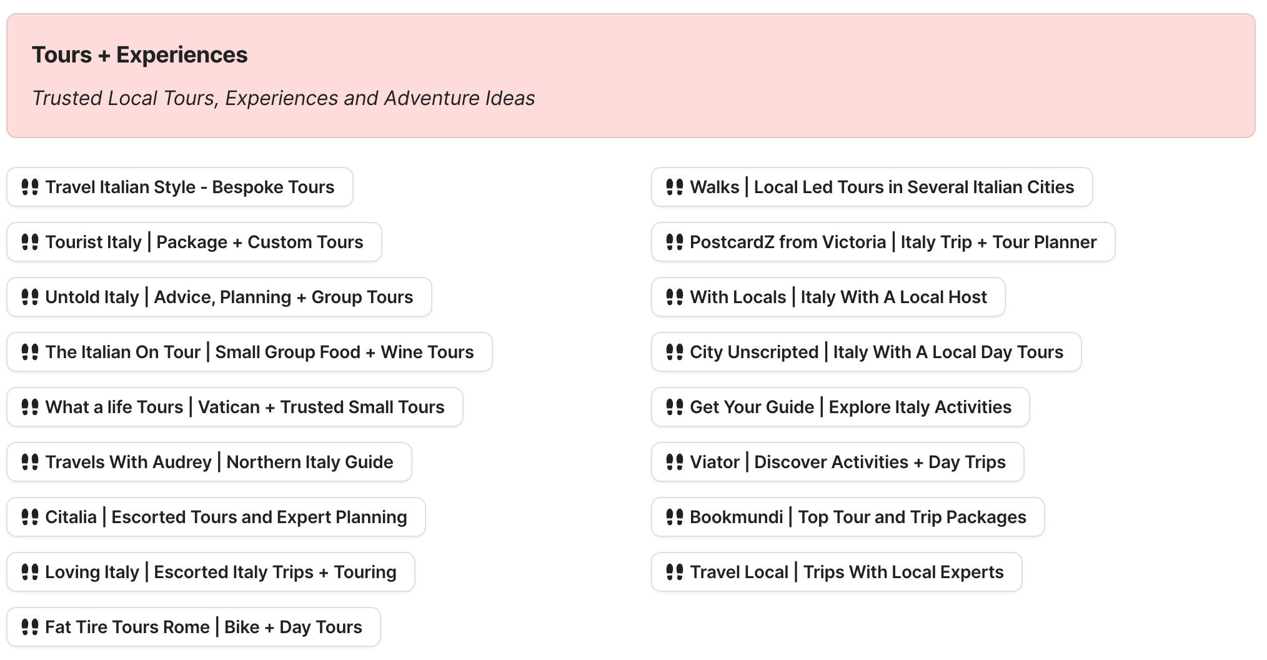Viewport: 1267px width, 660px height.
Task: Click footprints icon next to Walks
Action: [x=675, y=187]
